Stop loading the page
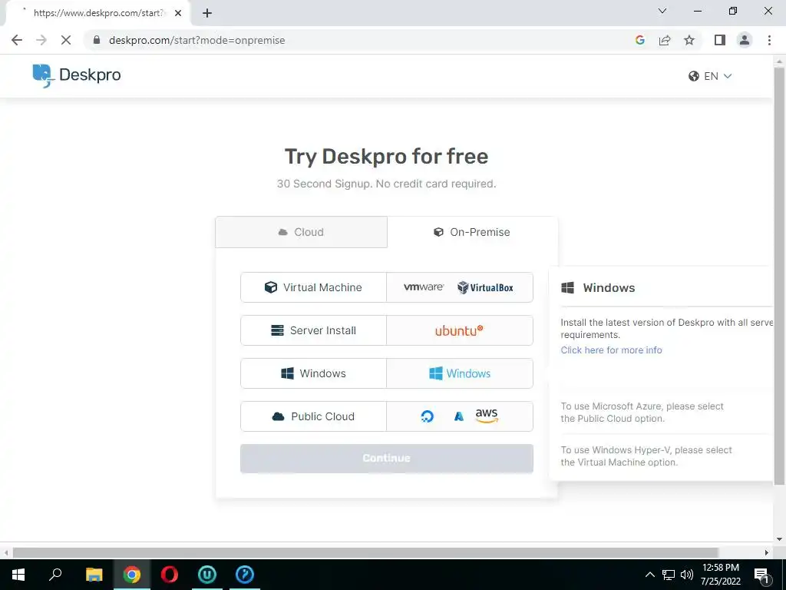Viewport: 786px width, 590px height. 66,40
